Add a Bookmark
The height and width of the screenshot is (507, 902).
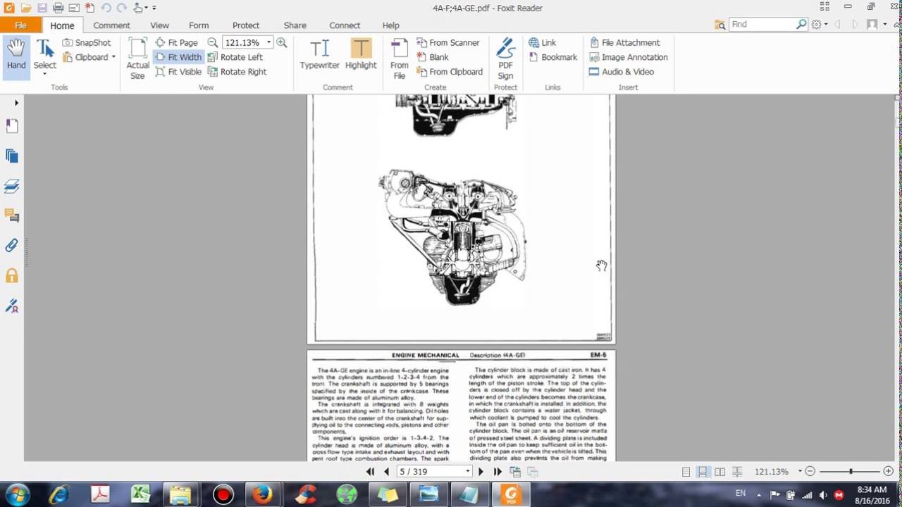coord(553,57)
